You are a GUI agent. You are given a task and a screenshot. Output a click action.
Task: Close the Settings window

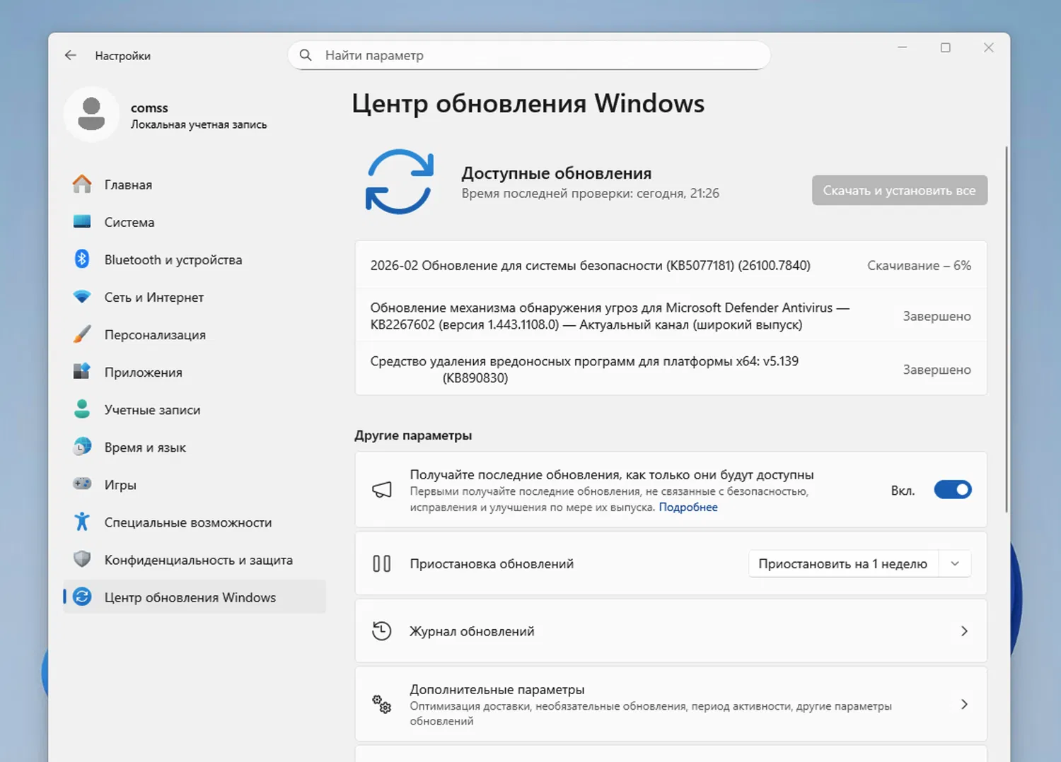[989, 47]
